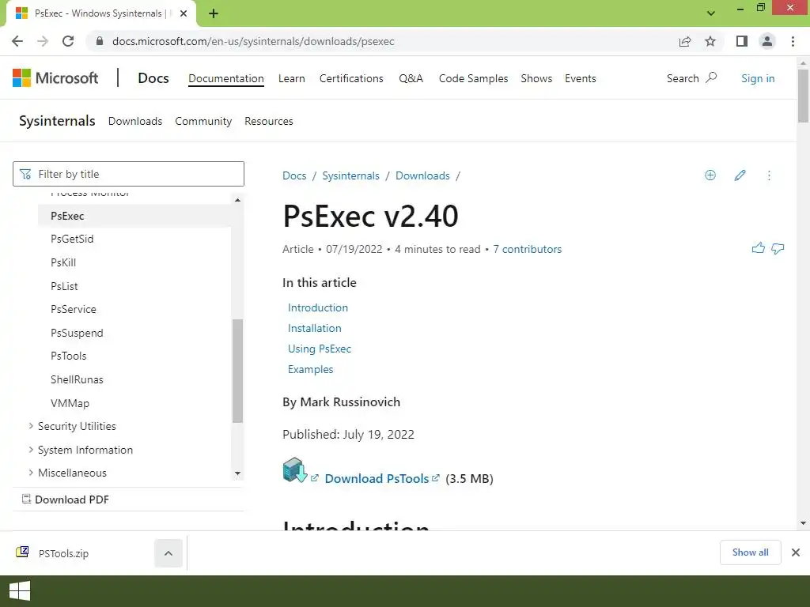Screen dimensions: 810x607
Task: Open the Documentation menu item
Action: [225, 78]
